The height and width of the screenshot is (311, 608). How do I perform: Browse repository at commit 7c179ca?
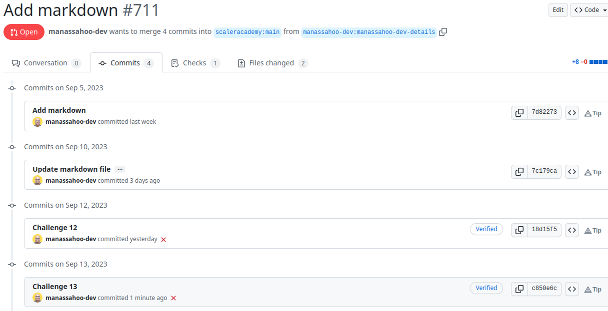pos(572,171)
